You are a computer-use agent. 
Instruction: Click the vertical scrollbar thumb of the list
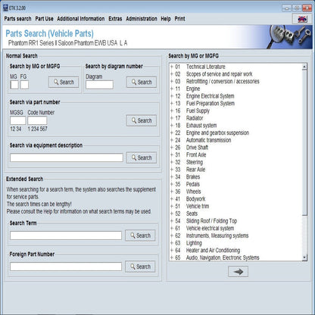click(304, 143)
